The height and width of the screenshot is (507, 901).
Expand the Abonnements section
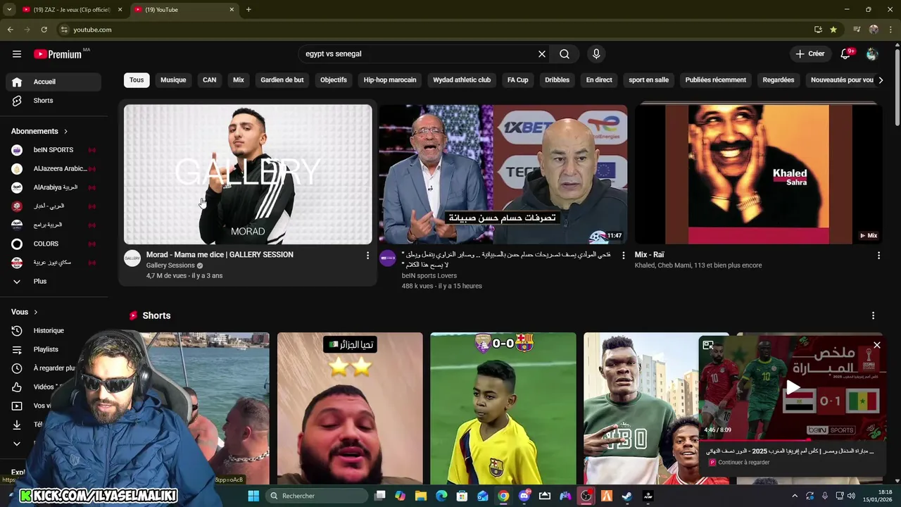[x=40, y=131]
